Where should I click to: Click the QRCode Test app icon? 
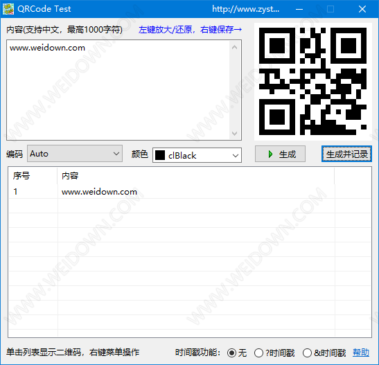pyautogui.click(x=8, y=9)
